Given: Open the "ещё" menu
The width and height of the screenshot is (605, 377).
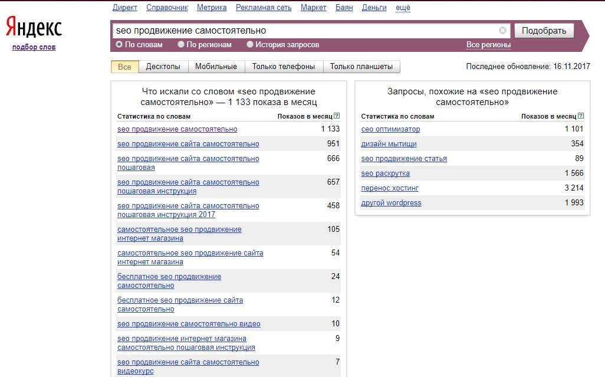Looking at the screenshot, I should pos(403,7).
